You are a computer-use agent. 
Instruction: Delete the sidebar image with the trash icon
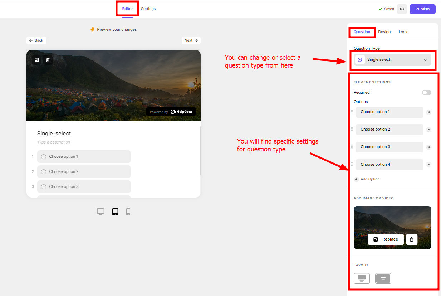(x=412, y=239)
